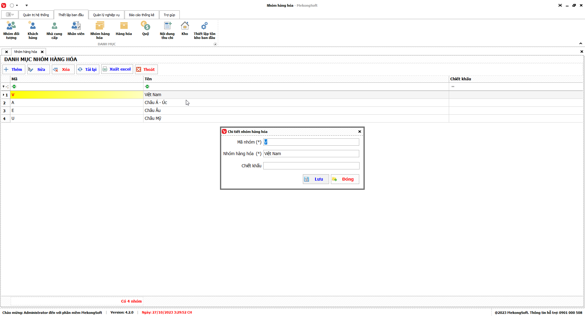This screenshot has height=316, width=585.
Task: Close the Chi tiết nhóm hàng hóa dialog
Action: click(x=360, y=132)
